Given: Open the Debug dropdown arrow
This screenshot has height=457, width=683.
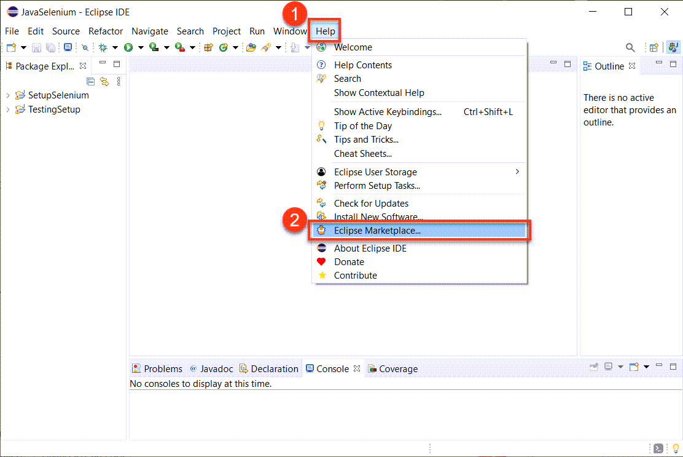Looking at the screenshot, I should point(115,47).
